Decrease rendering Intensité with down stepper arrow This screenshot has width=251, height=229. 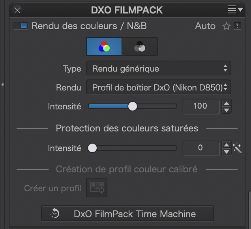pyautogui.click(x=227, y=110)
